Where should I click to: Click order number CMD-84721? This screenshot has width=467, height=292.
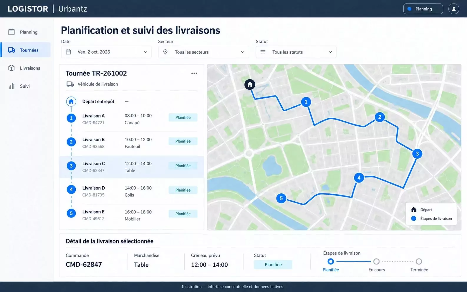click(93, 123)
